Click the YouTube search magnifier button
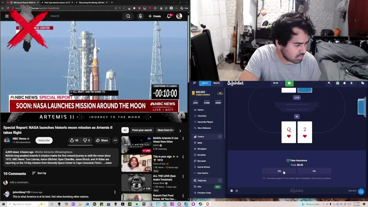The height and width of the screenshot is (207, 368). (128, 16)
